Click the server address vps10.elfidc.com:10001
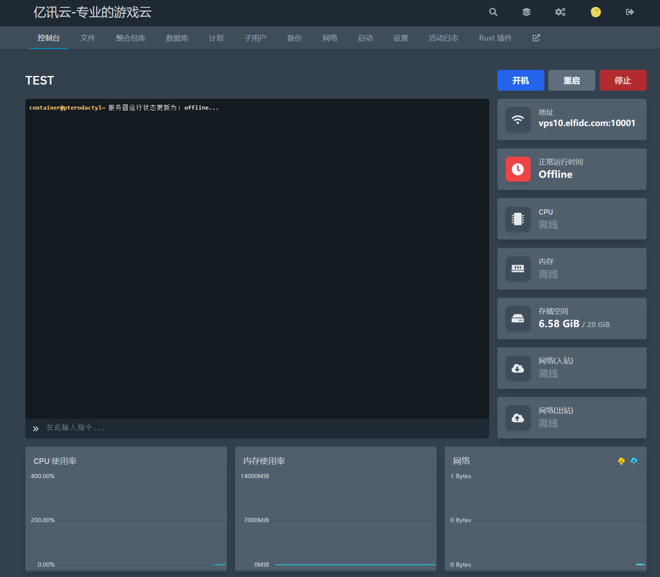The width and height of the screenshot is (660, 577). click(587, 123)
